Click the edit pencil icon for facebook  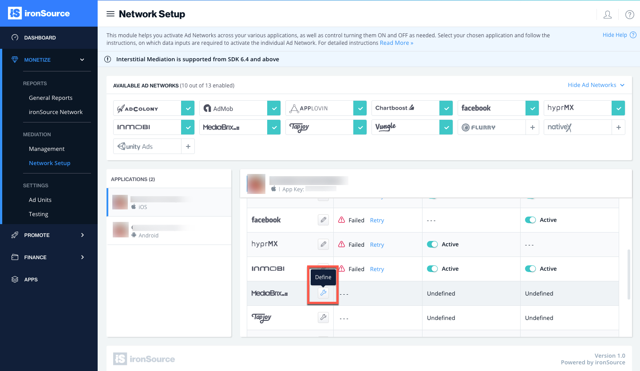click(323, 220)
